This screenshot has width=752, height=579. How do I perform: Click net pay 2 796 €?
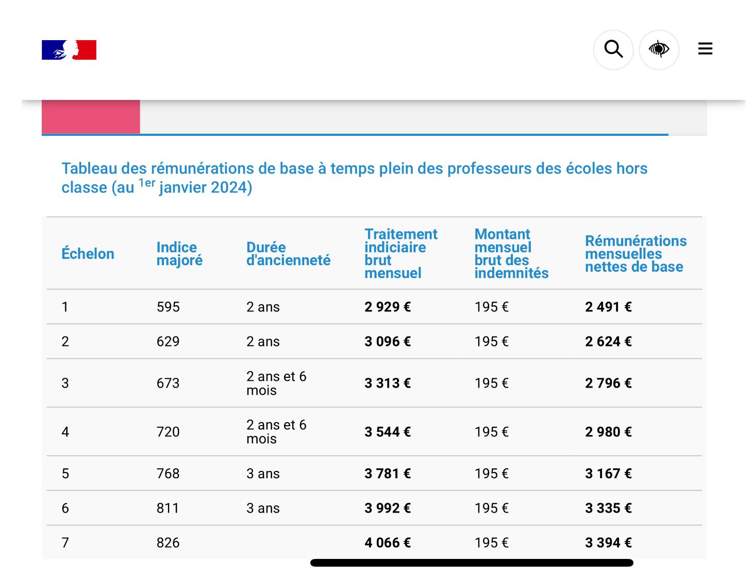coord(608,383)
